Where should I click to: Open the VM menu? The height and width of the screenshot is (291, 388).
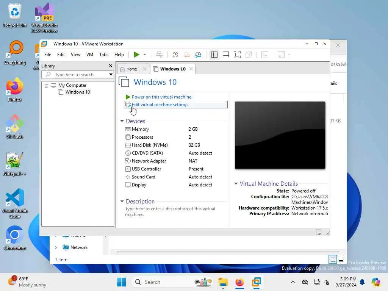pyautogui.click(x=89, y=55)
